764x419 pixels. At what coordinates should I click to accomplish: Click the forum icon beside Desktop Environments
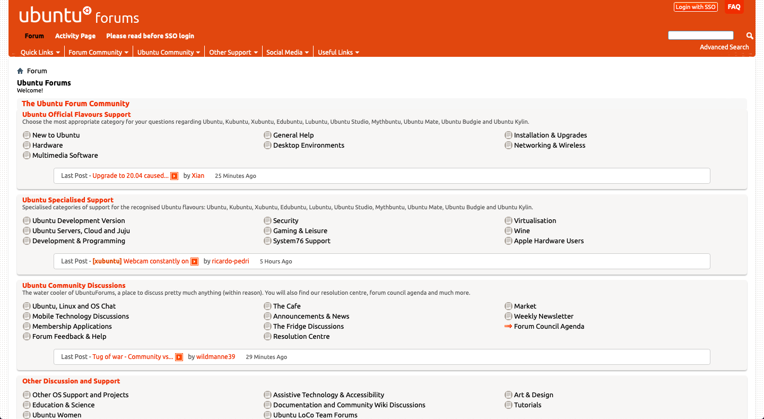267,146
